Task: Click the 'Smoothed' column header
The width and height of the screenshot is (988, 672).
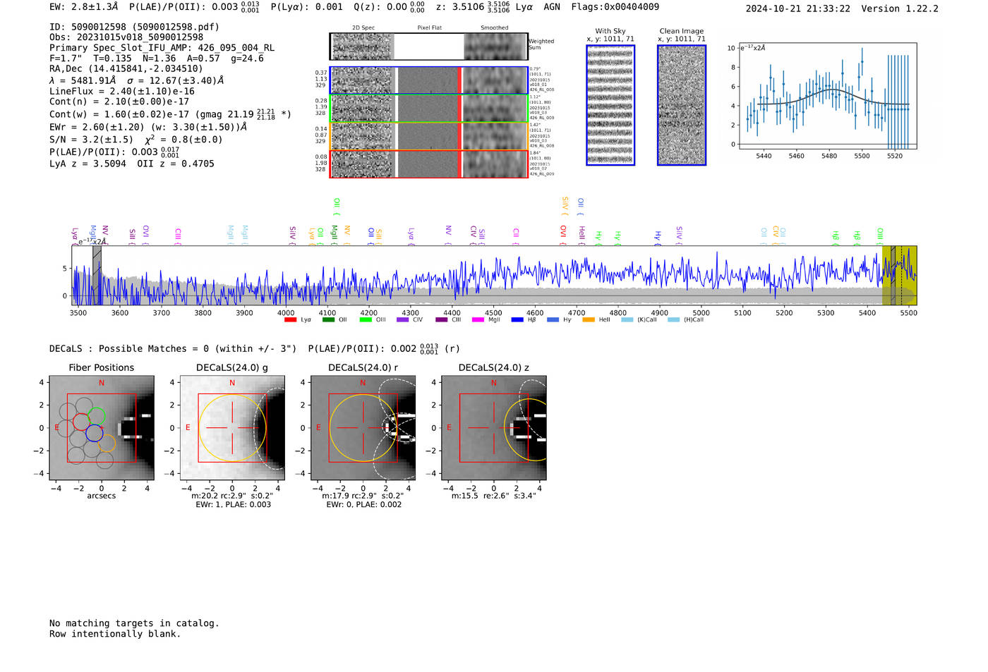Action: point(495,28)
